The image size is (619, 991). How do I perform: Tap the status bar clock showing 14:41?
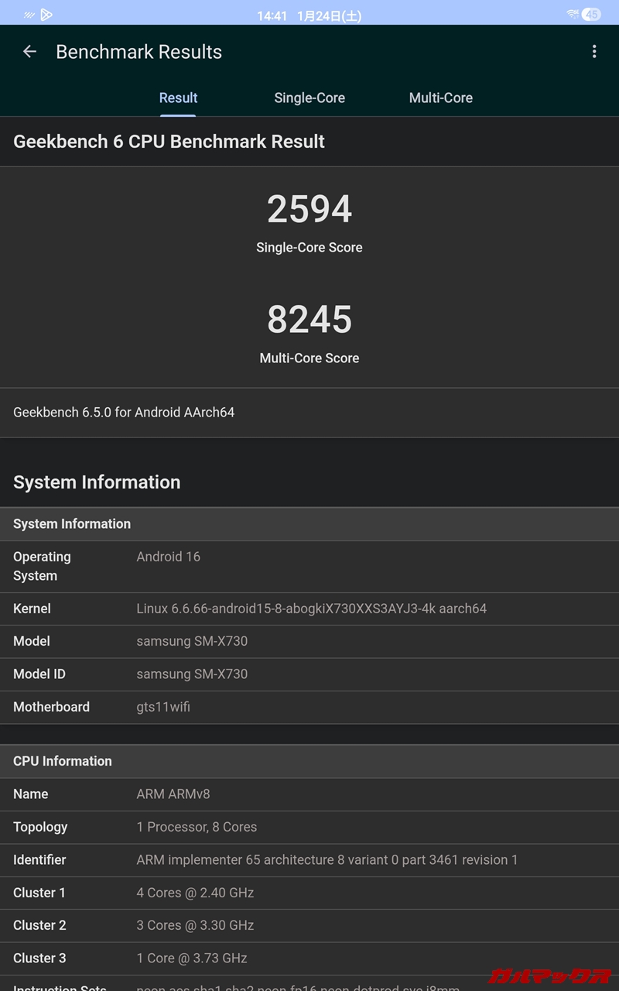(272, 15)
